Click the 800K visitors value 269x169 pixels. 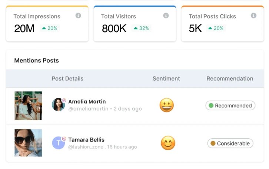(114, 28)
